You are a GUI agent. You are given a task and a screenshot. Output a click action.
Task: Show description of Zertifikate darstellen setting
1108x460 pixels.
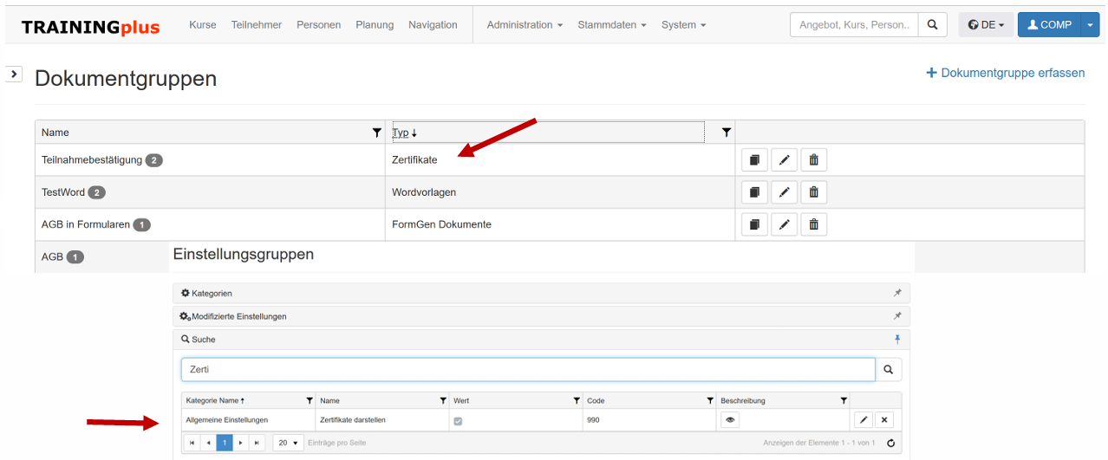coord(730,420)
